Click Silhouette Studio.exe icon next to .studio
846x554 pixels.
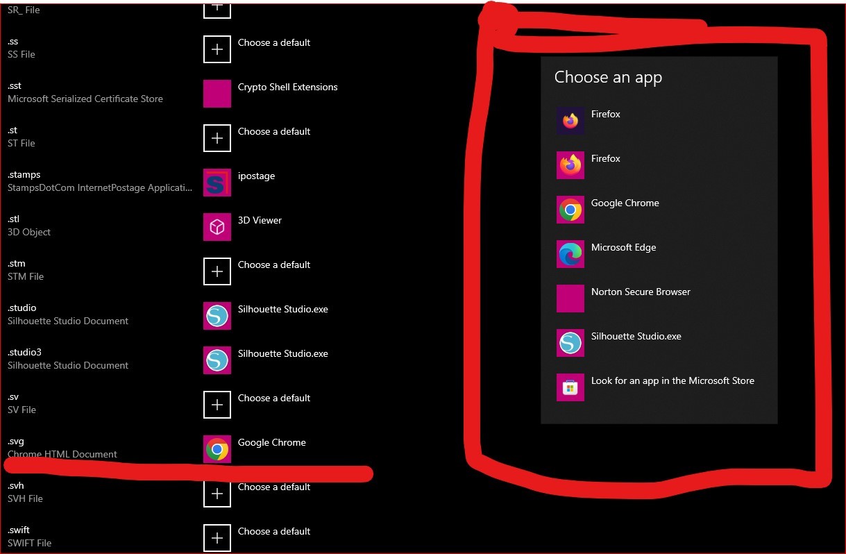(x=217, y=316)
